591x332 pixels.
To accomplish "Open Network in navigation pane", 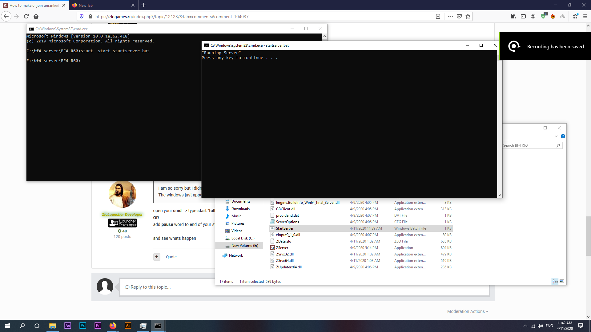I will (236, 255).
